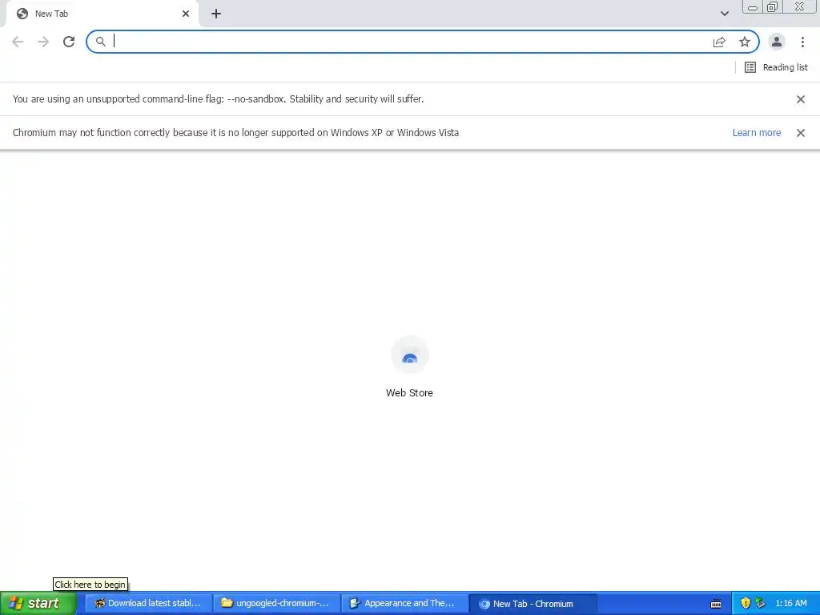Open the Web Store shortcut tile
The image size is (820, 615).
tap(409, 367)
